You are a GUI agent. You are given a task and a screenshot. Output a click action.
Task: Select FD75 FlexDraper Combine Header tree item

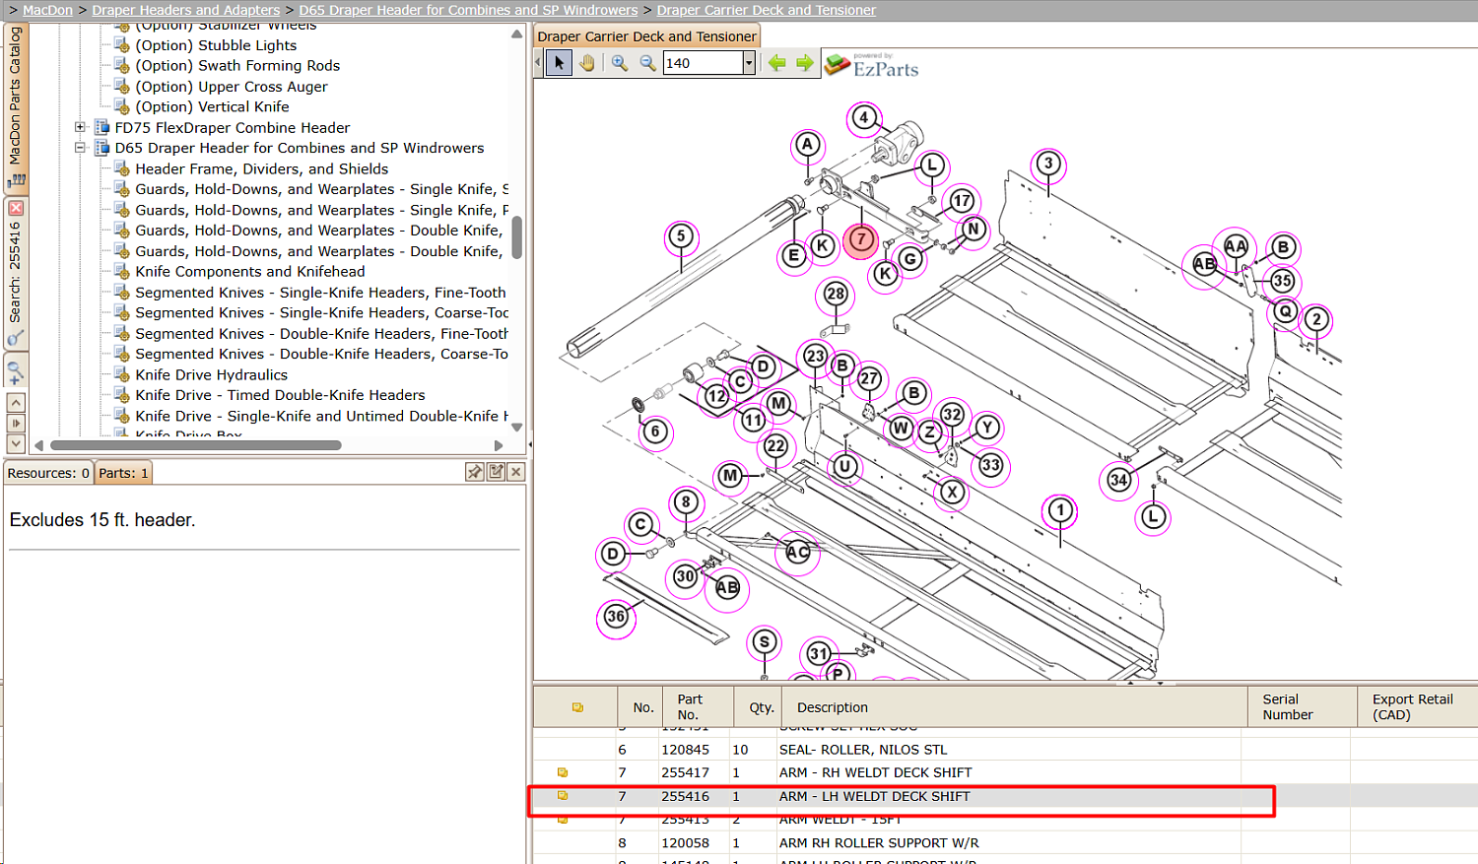(x=233, y=127)
